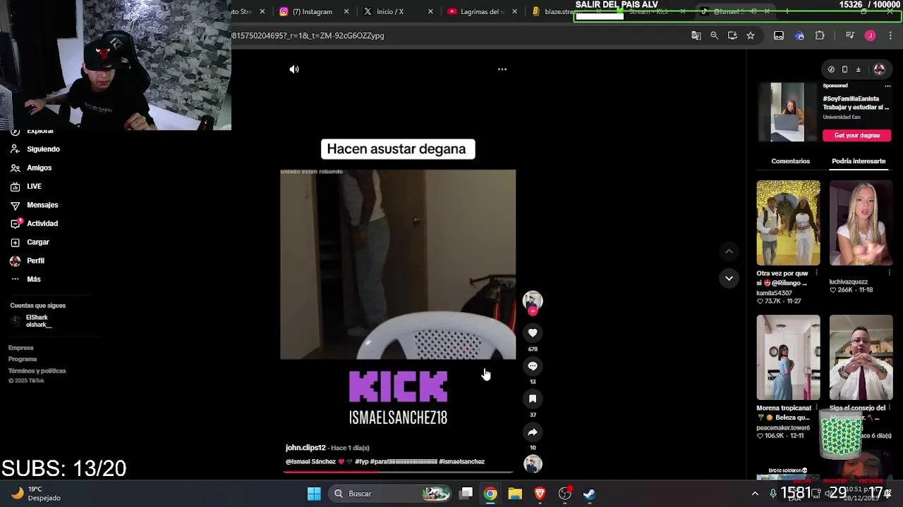Open the media controls icon in Chrome toolbar
The image size is (903, 507).
coord(850,35)
